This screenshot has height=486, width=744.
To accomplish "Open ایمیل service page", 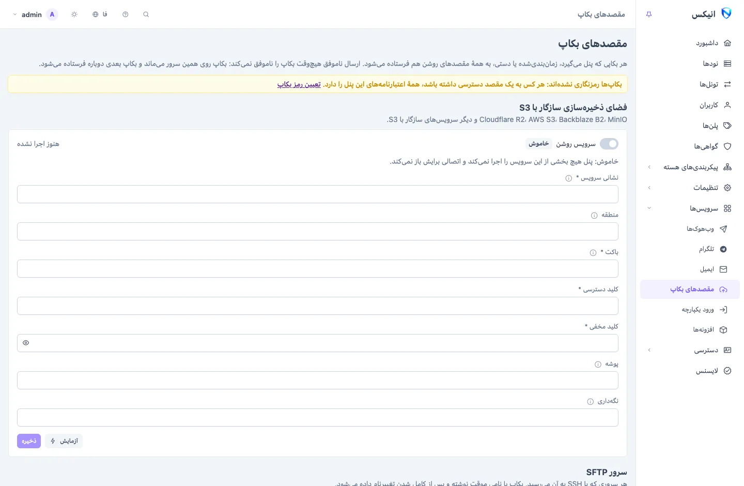I will tap(690, 269).
